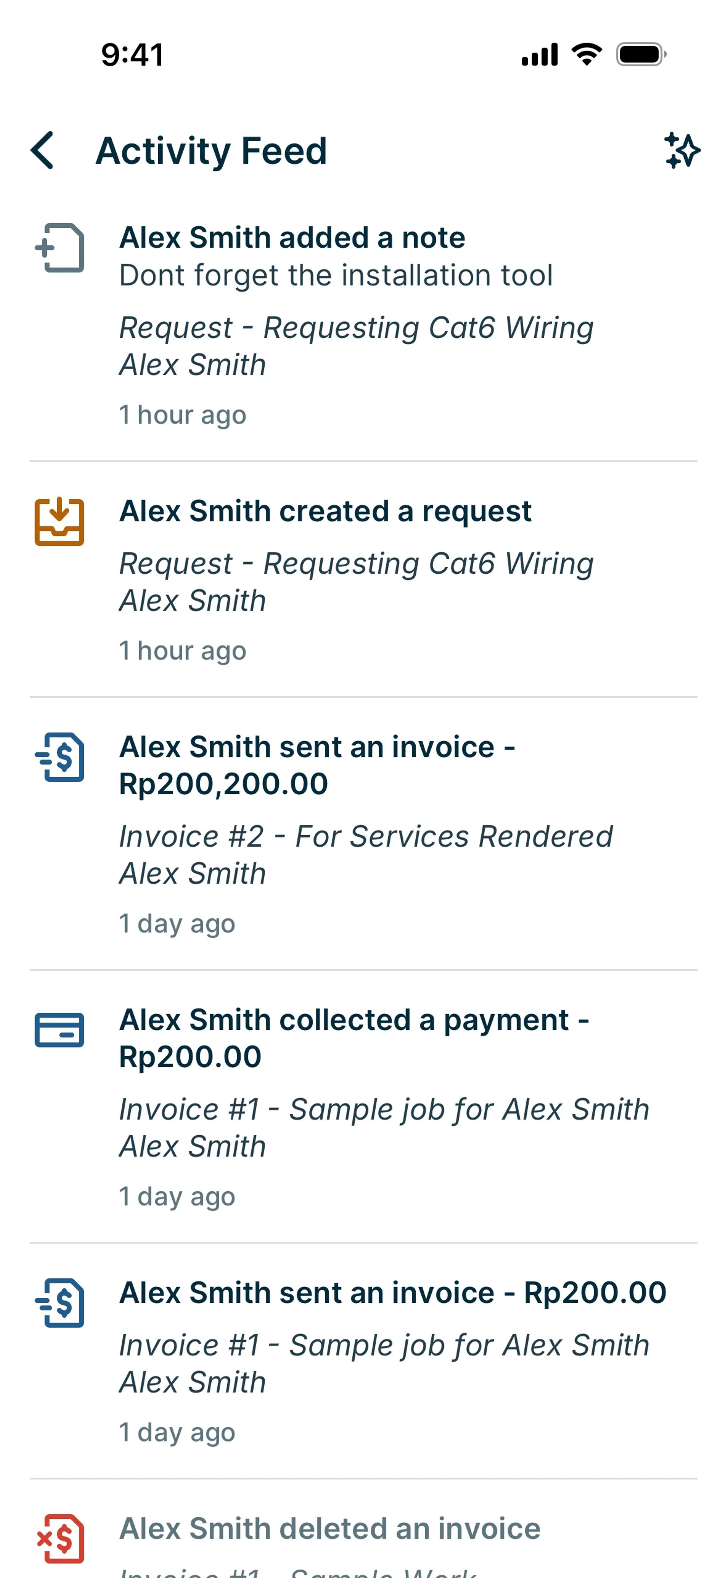Tap "Dont forget the installation tool" note text
The height and width of the screenshot is (1578, 727).
pos(335,276)
